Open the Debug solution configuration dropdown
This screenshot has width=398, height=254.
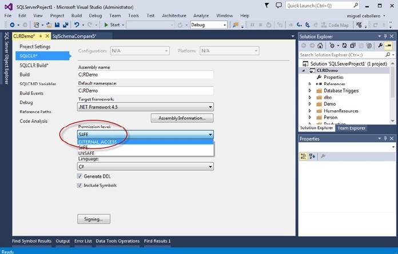208,25
